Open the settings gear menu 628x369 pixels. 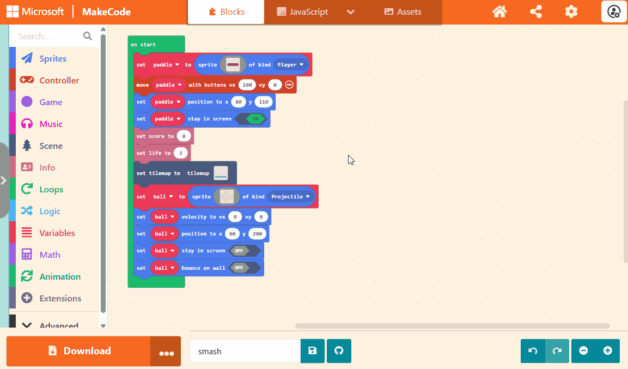click(x=571, y=11)
